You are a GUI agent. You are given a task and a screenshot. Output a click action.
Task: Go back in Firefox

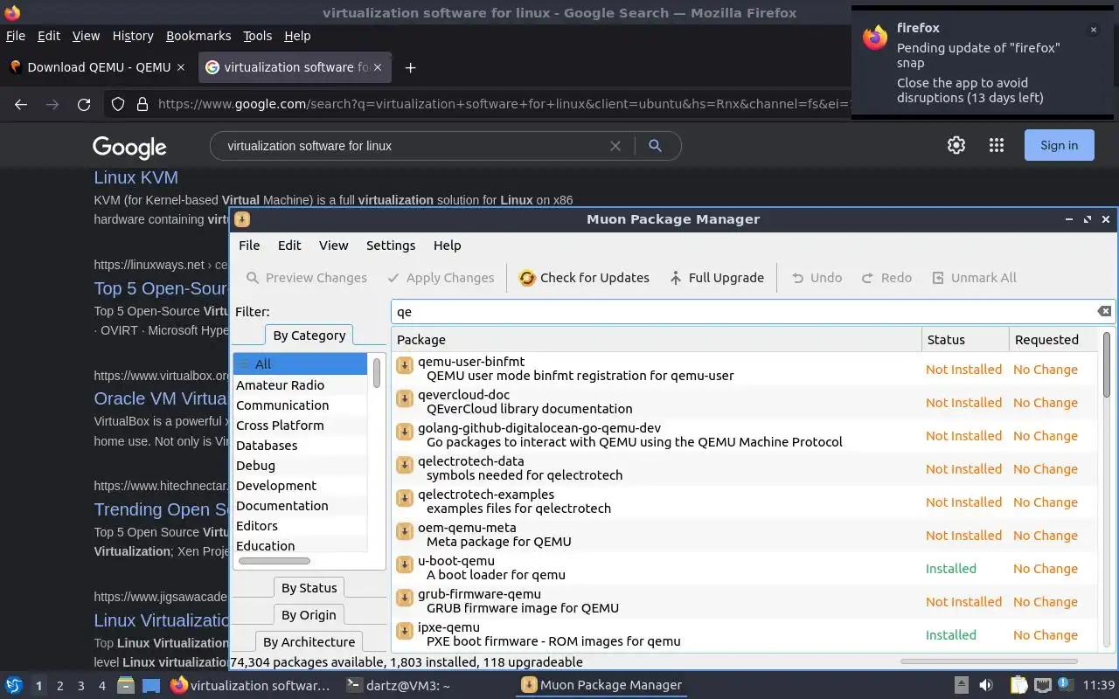click(21, 104)
